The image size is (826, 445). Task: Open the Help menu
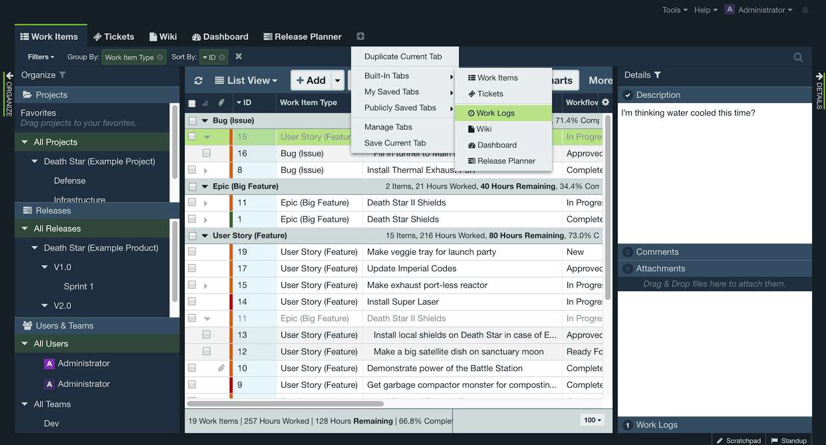706,10
